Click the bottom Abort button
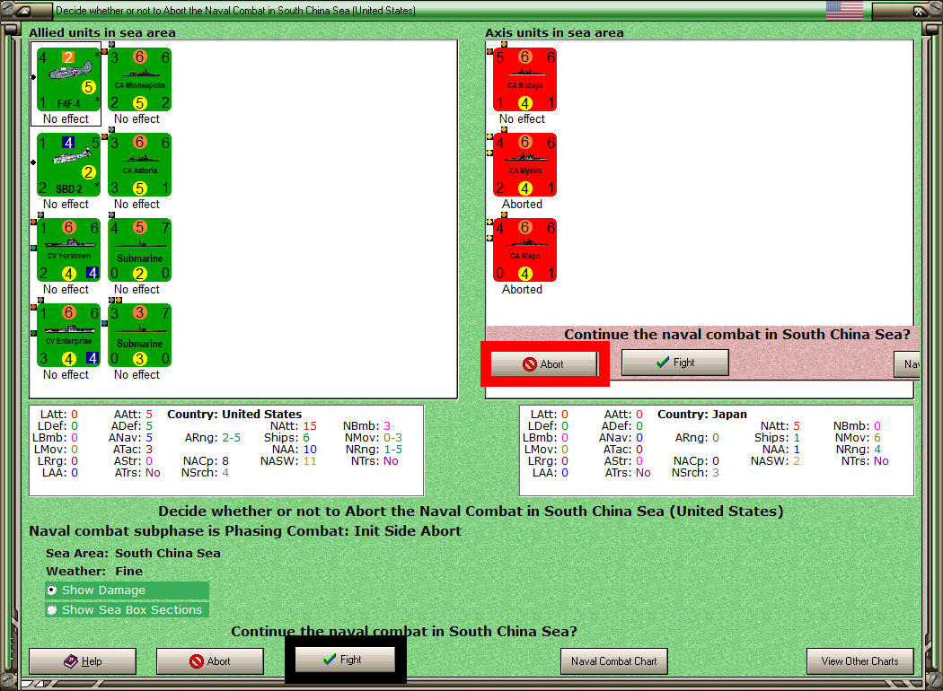 (210, 661)
